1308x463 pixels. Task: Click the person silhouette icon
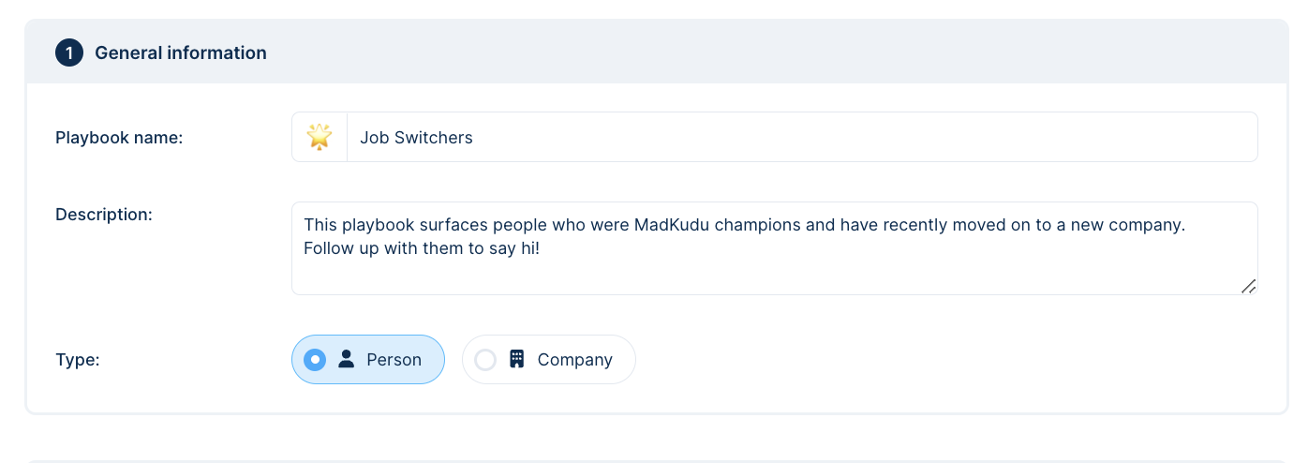(x=346, y=359)
